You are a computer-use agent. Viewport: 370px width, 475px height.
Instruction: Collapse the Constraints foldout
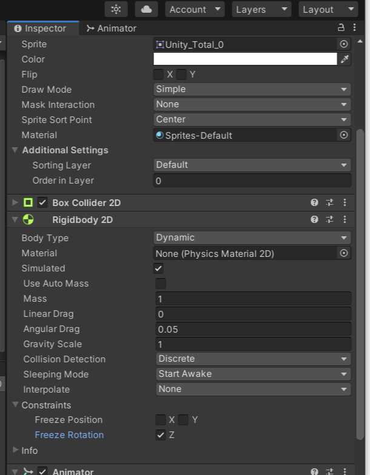[x=15, y=405]
